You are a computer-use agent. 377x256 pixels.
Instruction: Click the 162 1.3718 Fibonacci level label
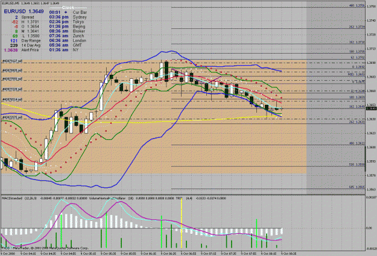click(357, 42)
